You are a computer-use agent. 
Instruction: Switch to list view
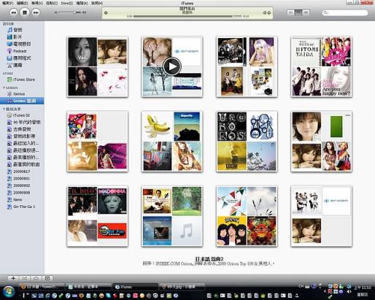pyautogui.click(x=290, y=12)
